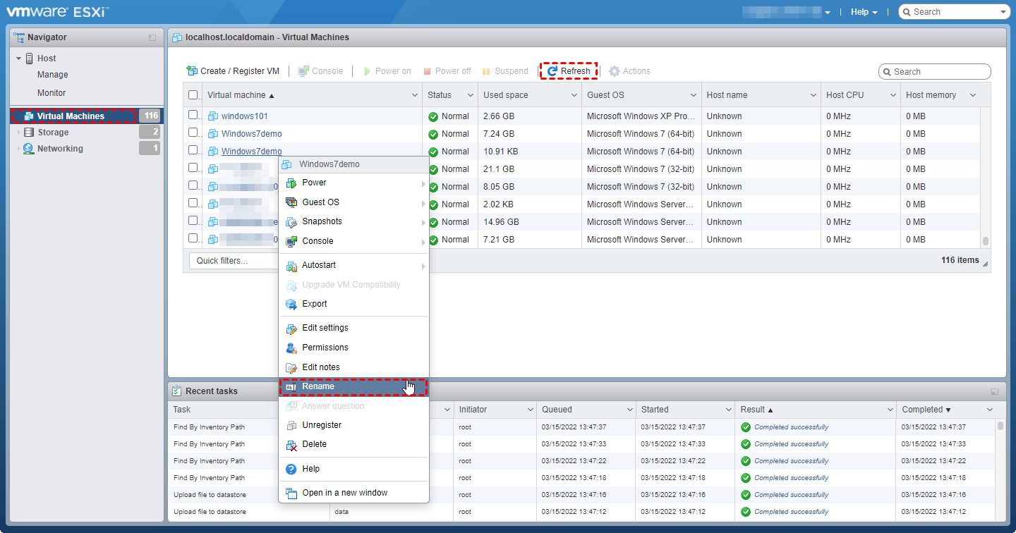The image size is (1016, 533).
Task: Minimize the Recent tasks panel icon
Action: pos(994,391)
